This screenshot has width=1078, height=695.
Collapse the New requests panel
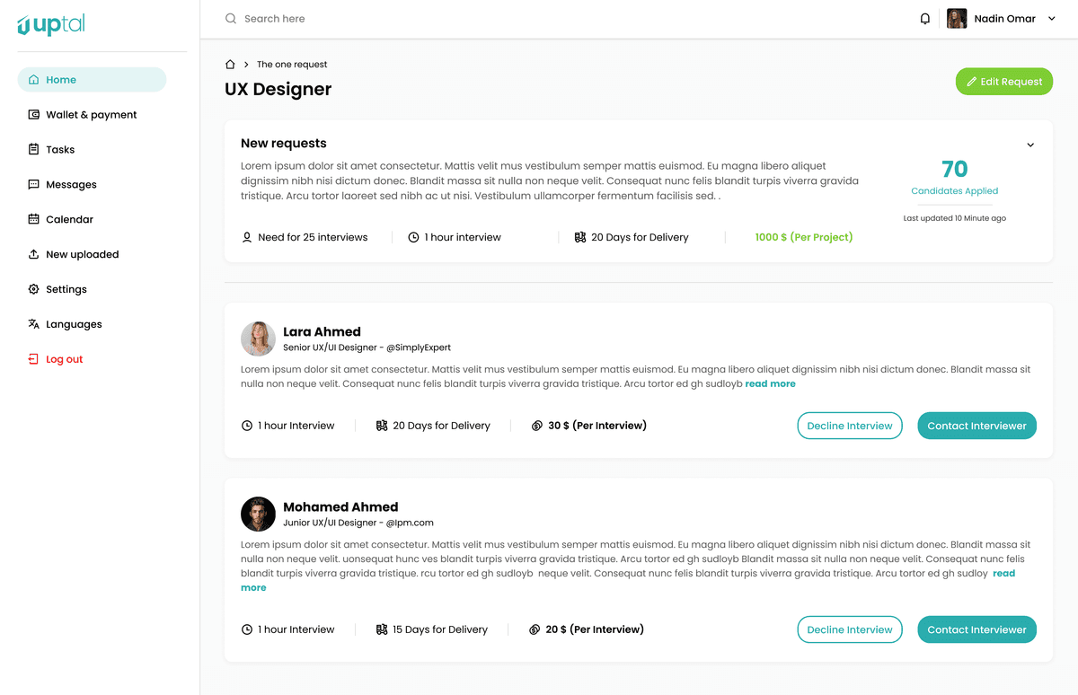tap(1030, 144)
